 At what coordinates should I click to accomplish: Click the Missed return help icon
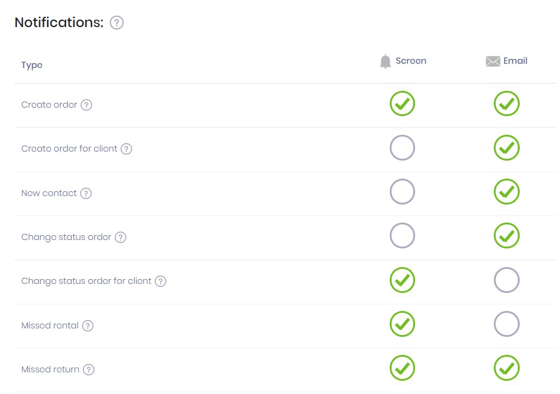click(88, 370)
